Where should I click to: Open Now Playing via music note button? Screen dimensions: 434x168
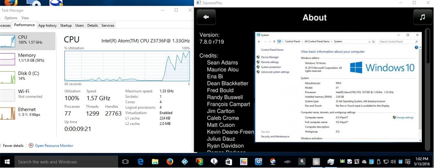coord(422,17)
